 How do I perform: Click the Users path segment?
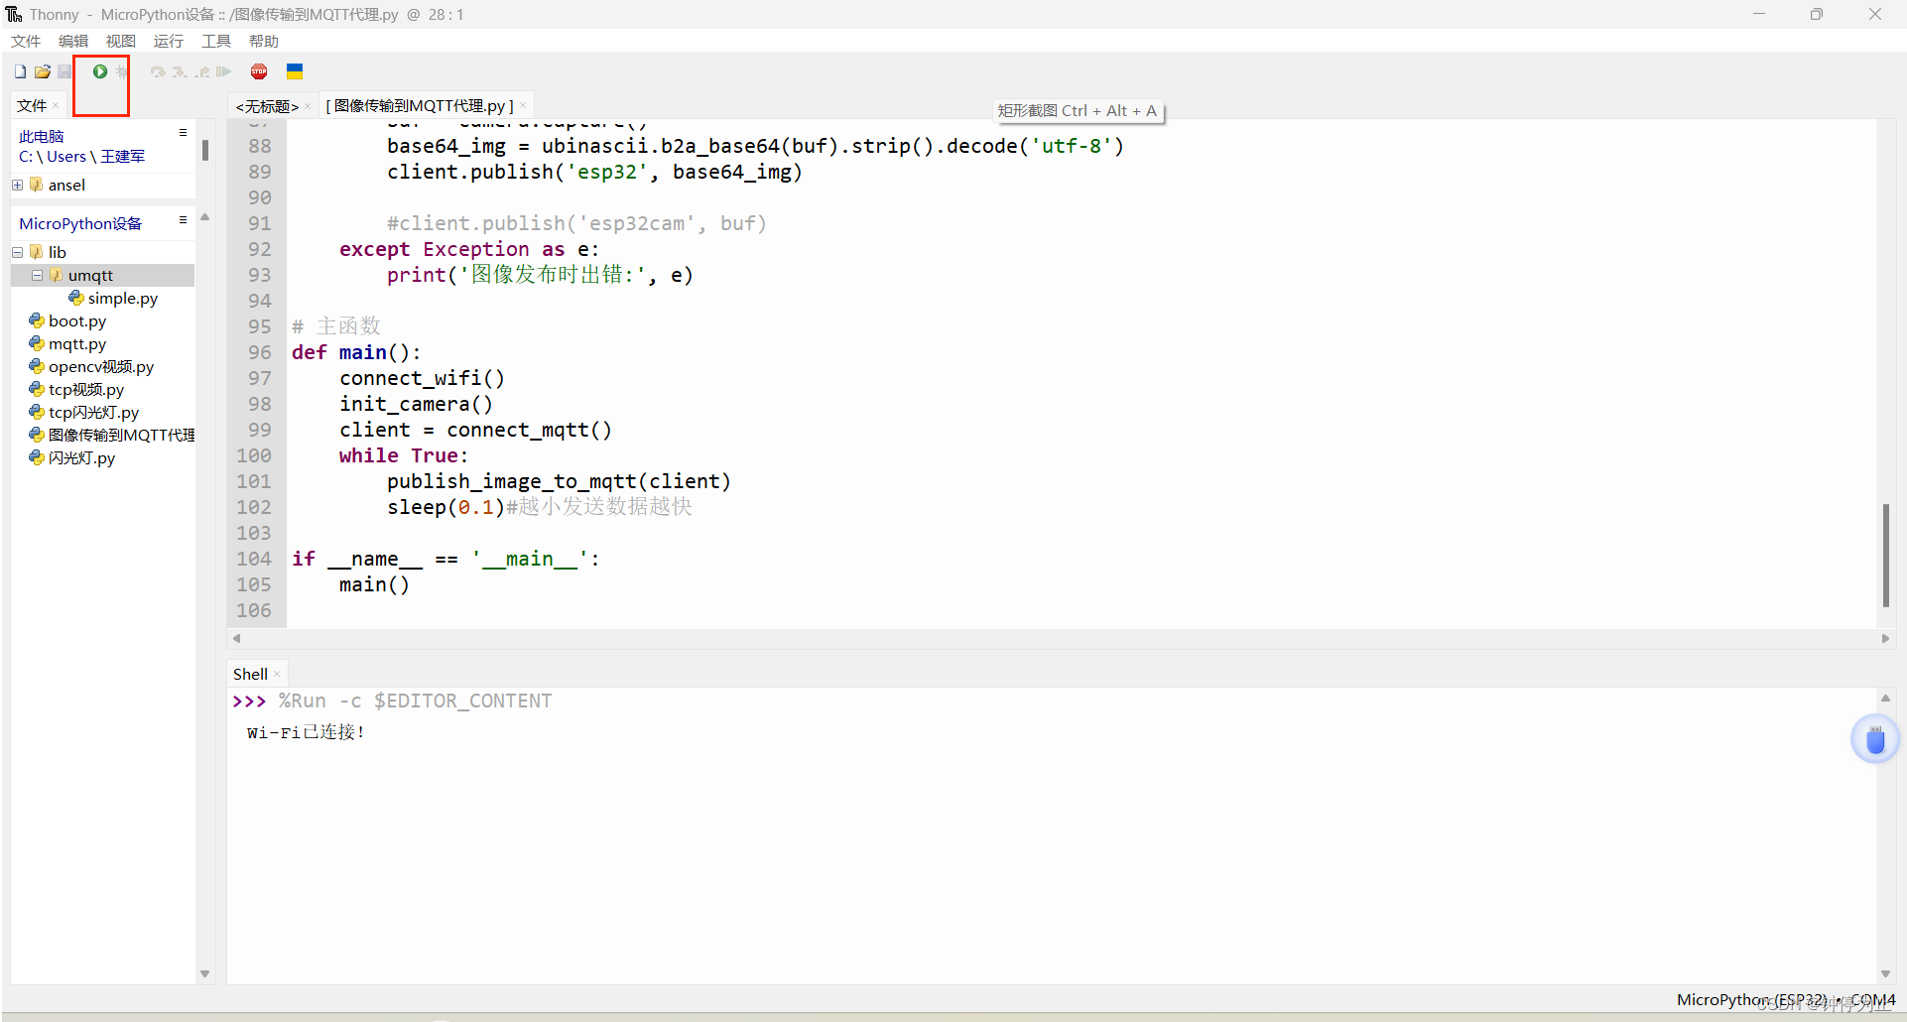pyautogui.click(x=66, y=156)
